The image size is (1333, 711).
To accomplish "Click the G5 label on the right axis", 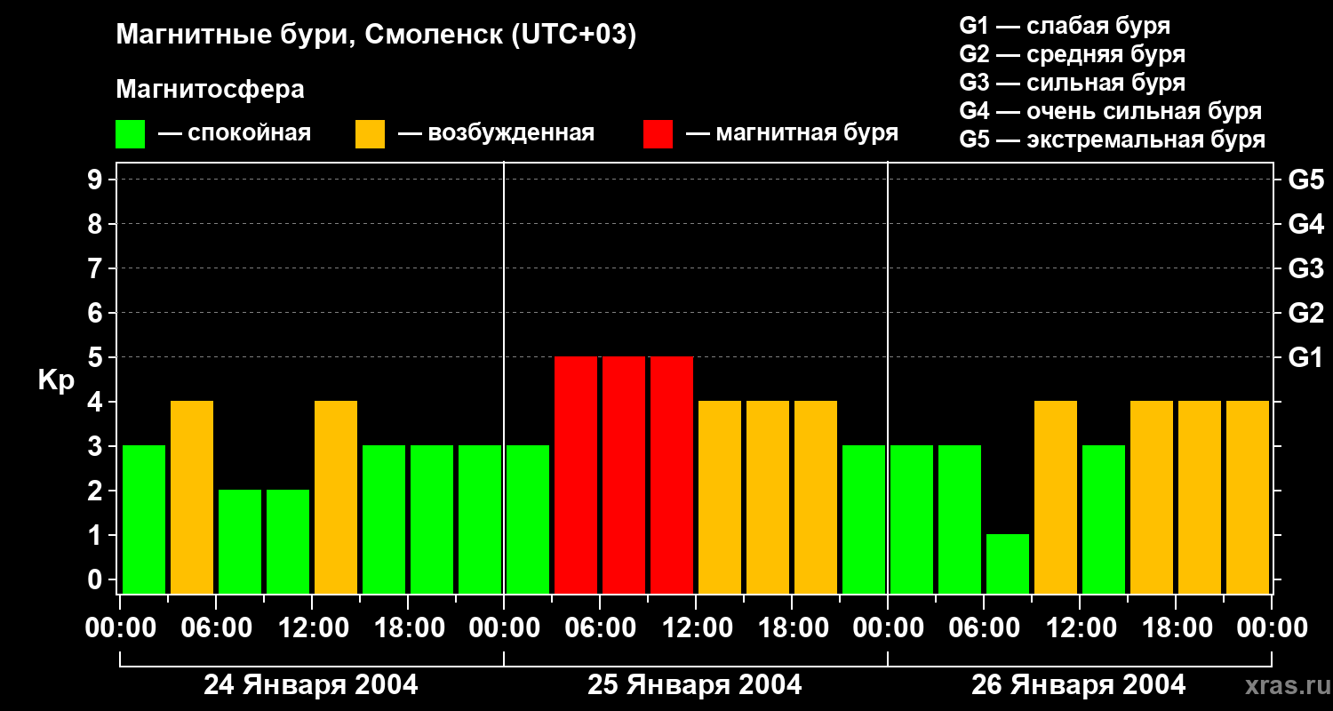I will point(1305,180).
